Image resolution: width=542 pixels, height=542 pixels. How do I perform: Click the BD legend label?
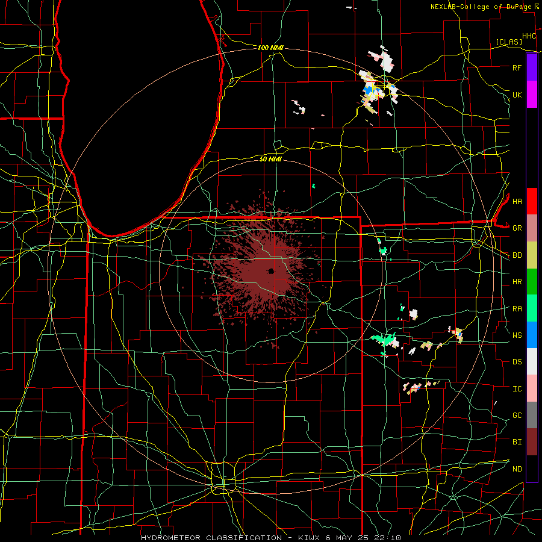click(517, 255)
